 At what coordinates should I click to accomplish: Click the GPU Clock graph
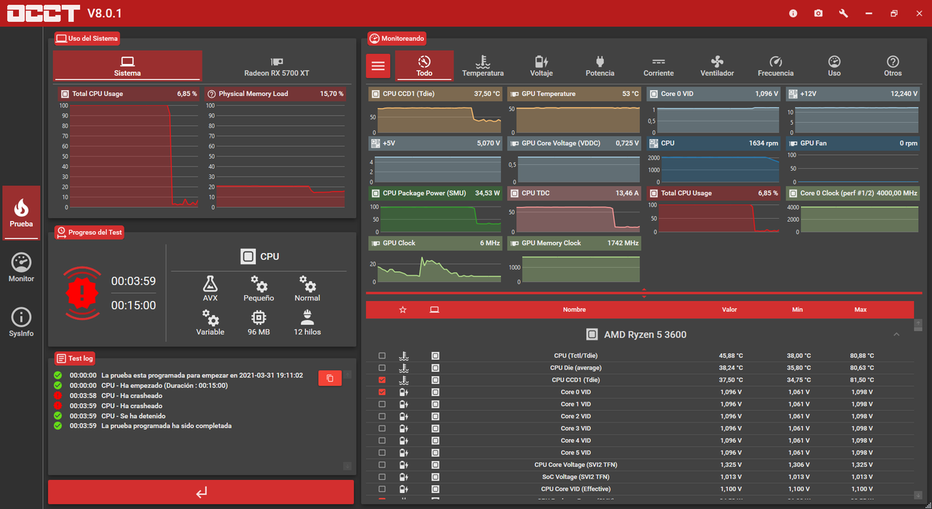pyautogui.click(x=435, y=260)
